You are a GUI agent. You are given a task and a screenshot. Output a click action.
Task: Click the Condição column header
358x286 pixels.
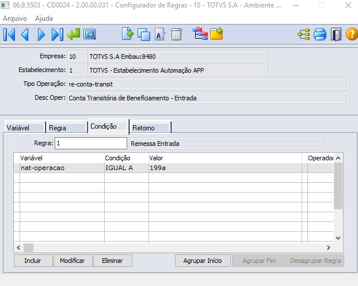coord(127,158)
